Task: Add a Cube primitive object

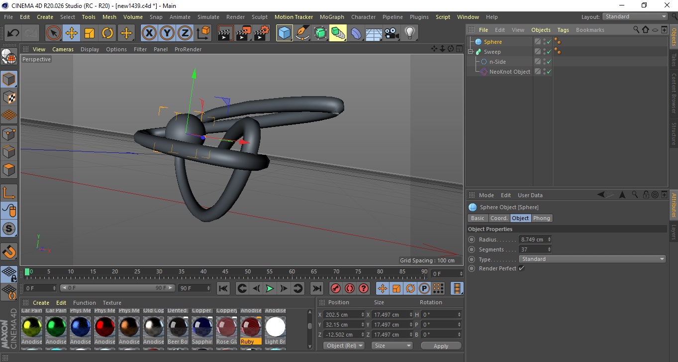Action: pos(284,33)
